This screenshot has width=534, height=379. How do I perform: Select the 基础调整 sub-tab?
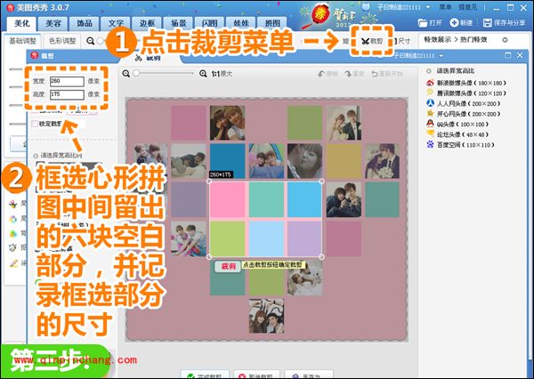[23, 41]
